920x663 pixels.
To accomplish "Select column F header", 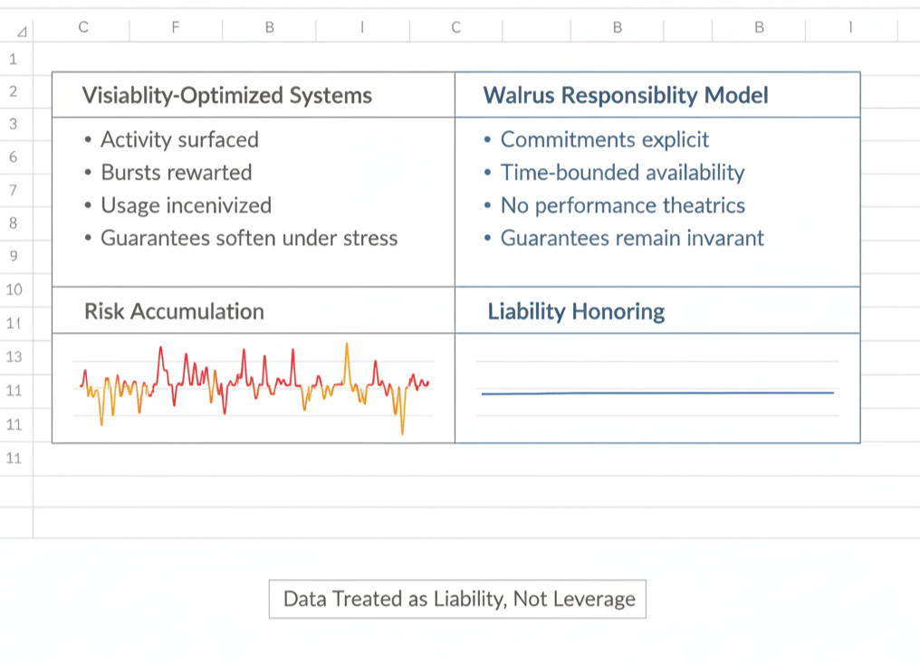I will point(176,27).
